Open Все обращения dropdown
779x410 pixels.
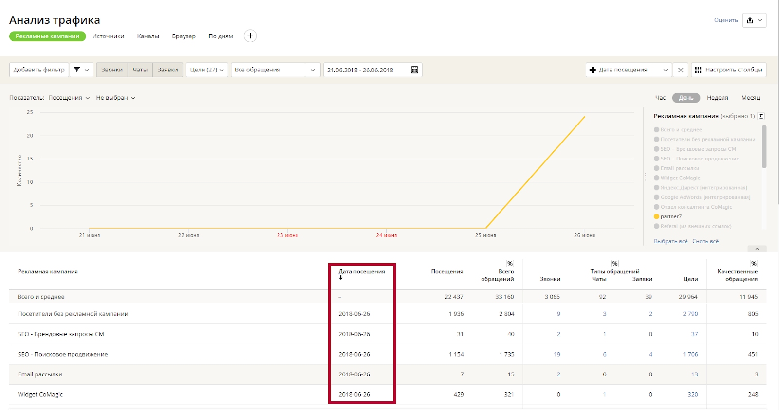click(x=276, y=70)
